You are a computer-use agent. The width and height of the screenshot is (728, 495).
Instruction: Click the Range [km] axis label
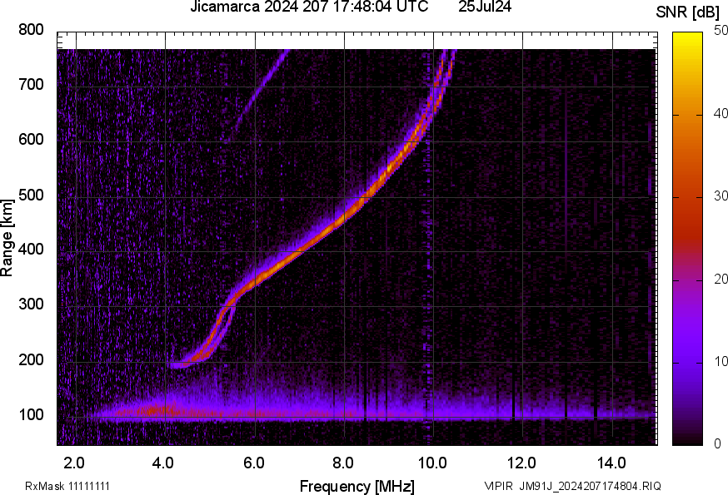(x=7, y=242)
